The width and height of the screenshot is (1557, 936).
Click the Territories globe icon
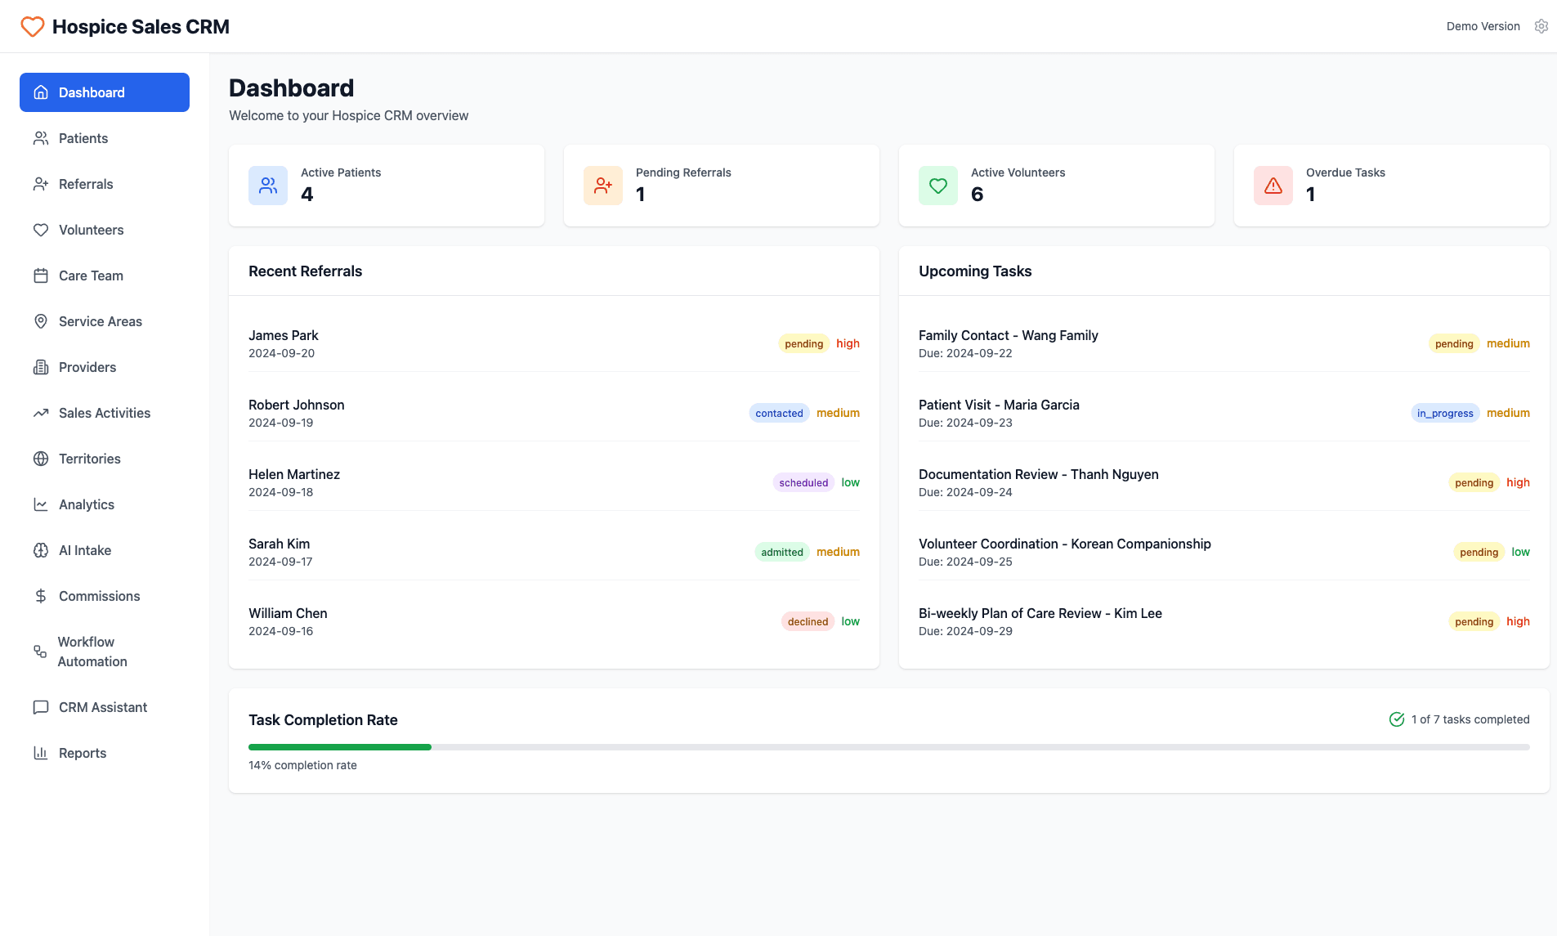40,459
